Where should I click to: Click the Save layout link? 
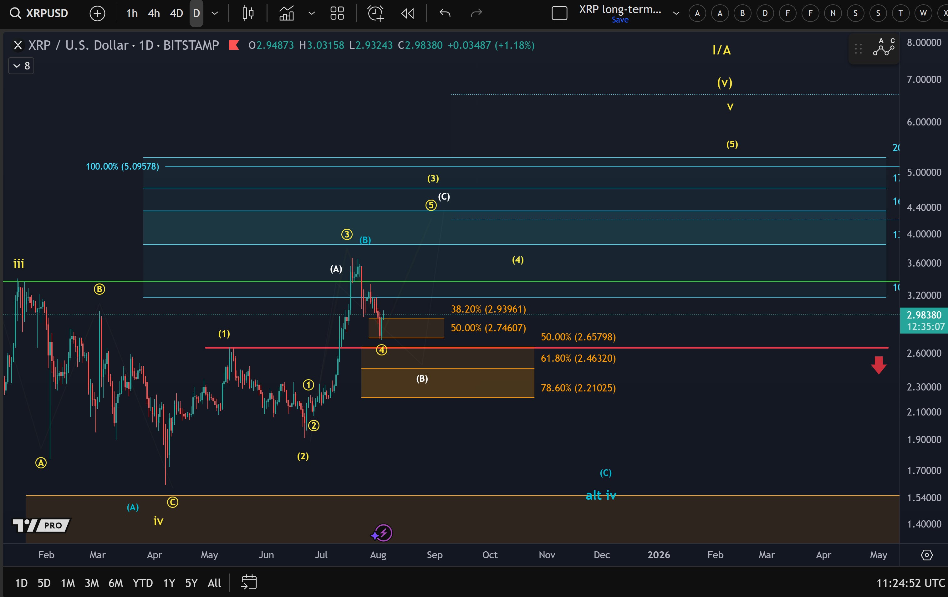(620, 20)
